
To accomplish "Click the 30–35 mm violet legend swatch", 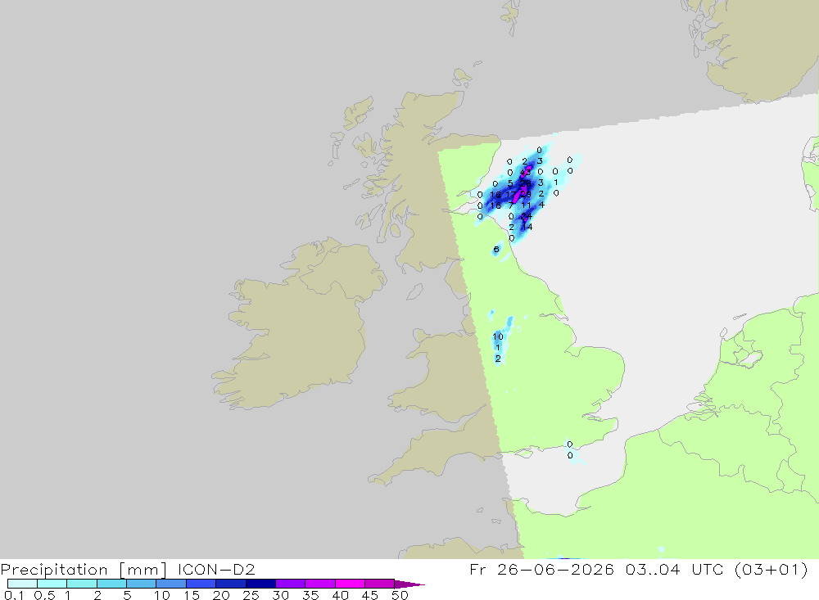I will [290, 584].
